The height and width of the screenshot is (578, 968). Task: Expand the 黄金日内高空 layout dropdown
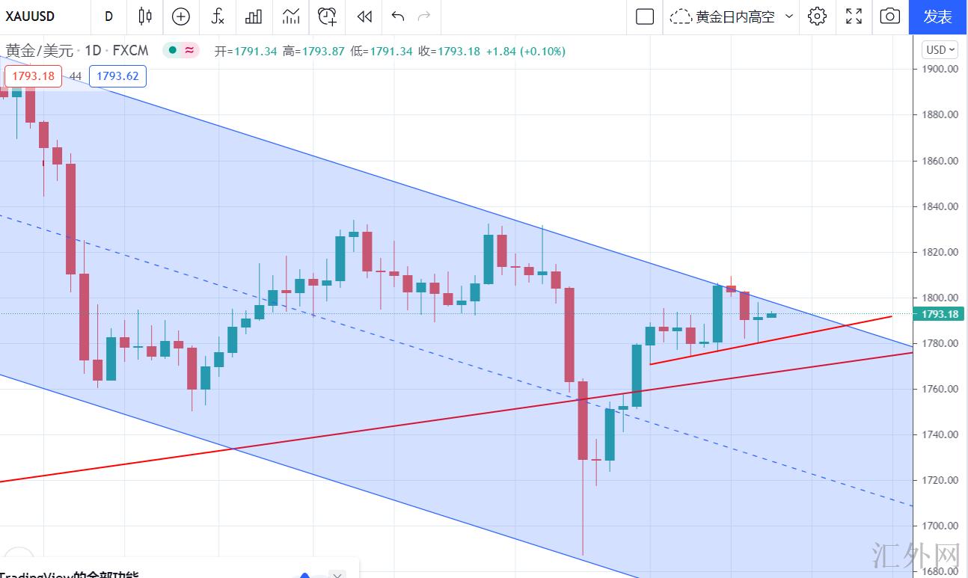tap(789, 16)
